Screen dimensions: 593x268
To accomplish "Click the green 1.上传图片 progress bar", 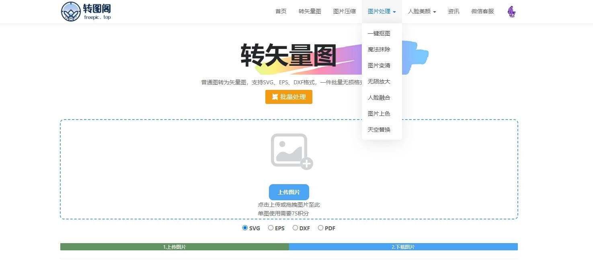I will coord(174,247).
